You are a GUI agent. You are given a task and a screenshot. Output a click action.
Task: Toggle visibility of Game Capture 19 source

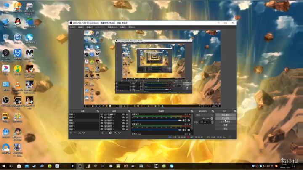123,126
